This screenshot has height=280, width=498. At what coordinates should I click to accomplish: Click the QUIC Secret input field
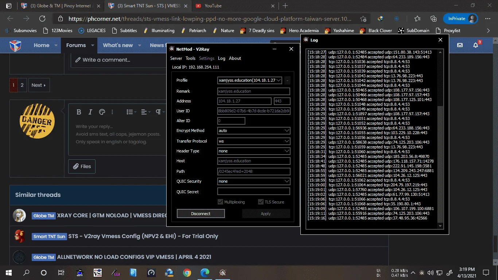pos(254,191)
